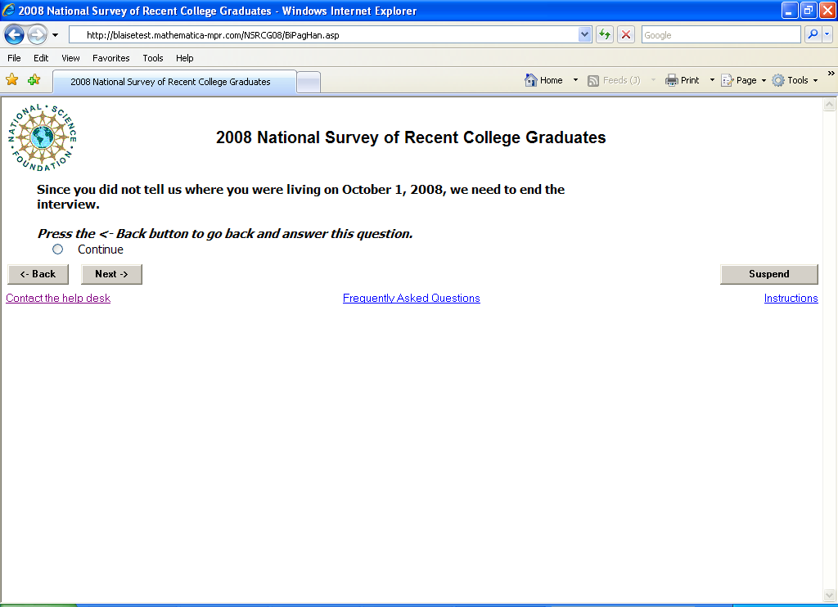Click the search magnifier icon
Viewport: 838px width, 607px height.
[x=813, y=34]
